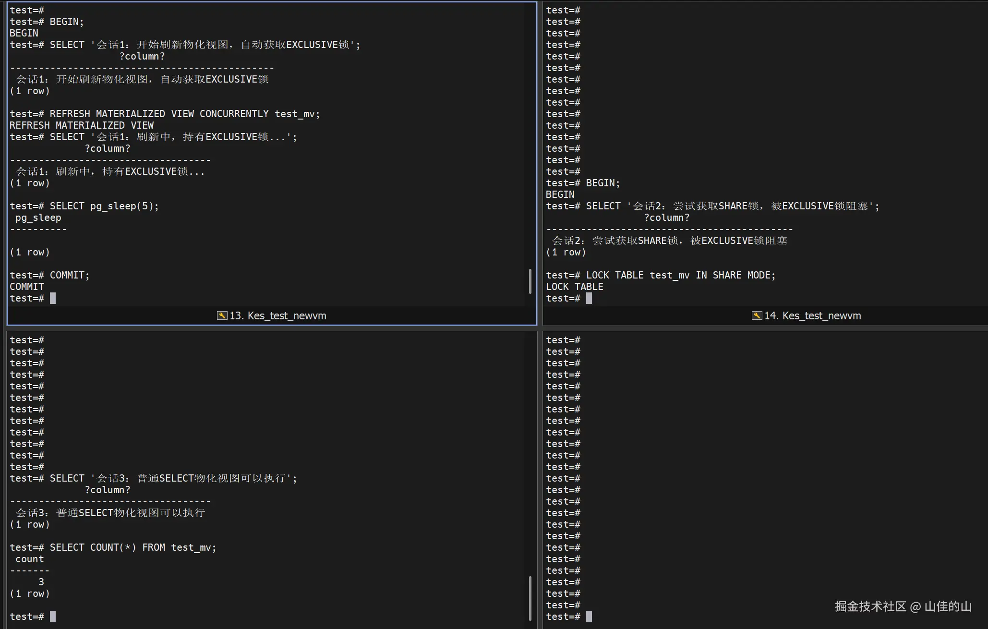The image size is (988, 629).
Task: Click the COMMIT; command in session 1
Action: coord(69,275)
